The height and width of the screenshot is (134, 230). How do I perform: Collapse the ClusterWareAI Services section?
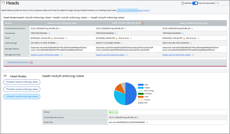click(31, 63)
